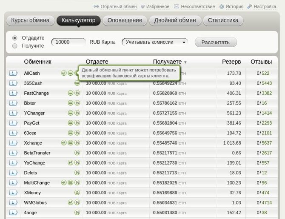285x219 pixels.
Task: Open the FastChange exchanger name
Action: (36, 93)
